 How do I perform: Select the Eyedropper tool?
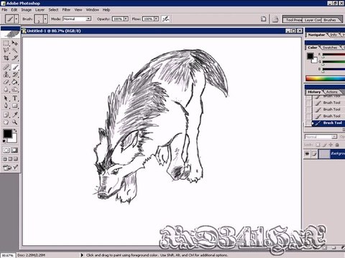coord(14,115)
